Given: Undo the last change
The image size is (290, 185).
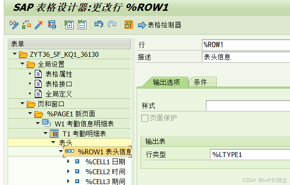Looking at the screenshot, I should point(99,24).
